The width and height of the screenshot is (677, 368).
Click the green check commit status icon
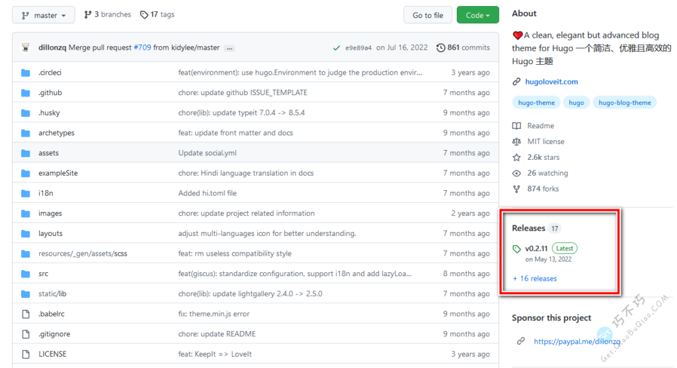(x=337, y=48)
